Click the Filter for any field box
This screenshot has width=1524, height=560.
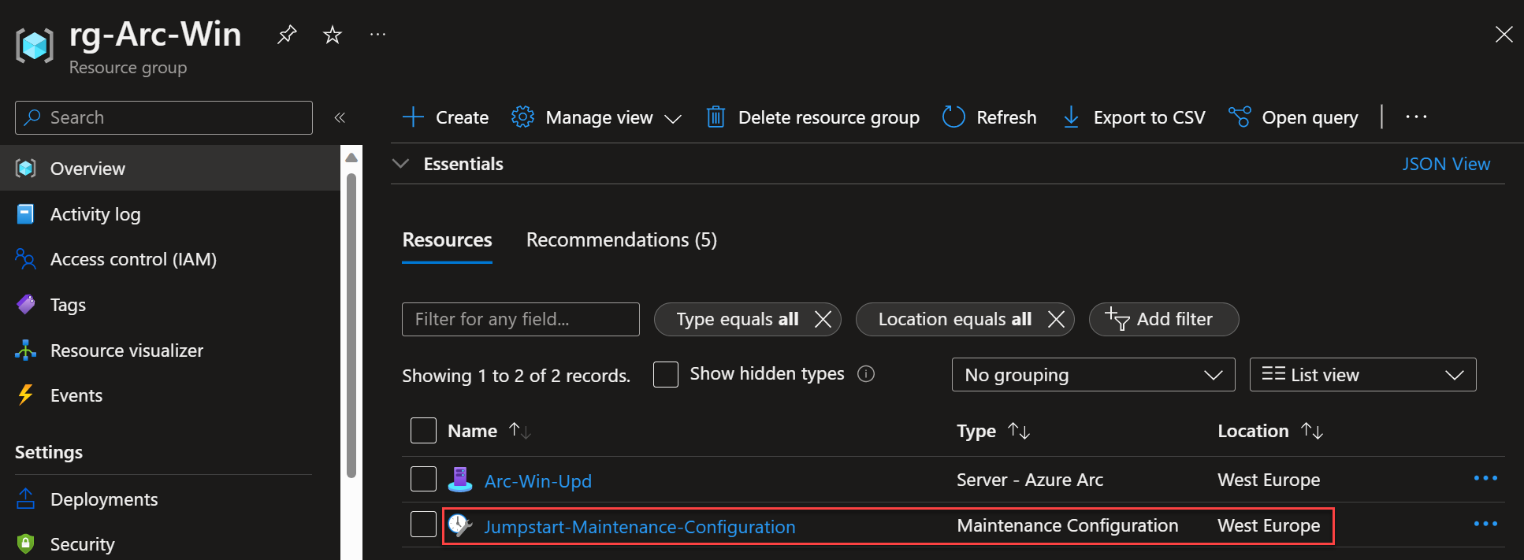(521, 319)
